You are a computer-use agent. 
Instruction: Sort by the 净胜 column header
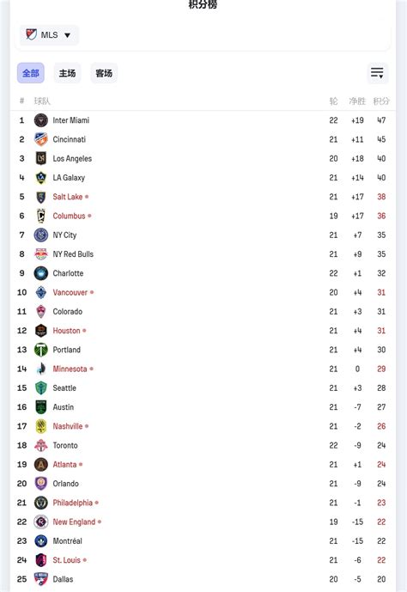click(357, 101)
